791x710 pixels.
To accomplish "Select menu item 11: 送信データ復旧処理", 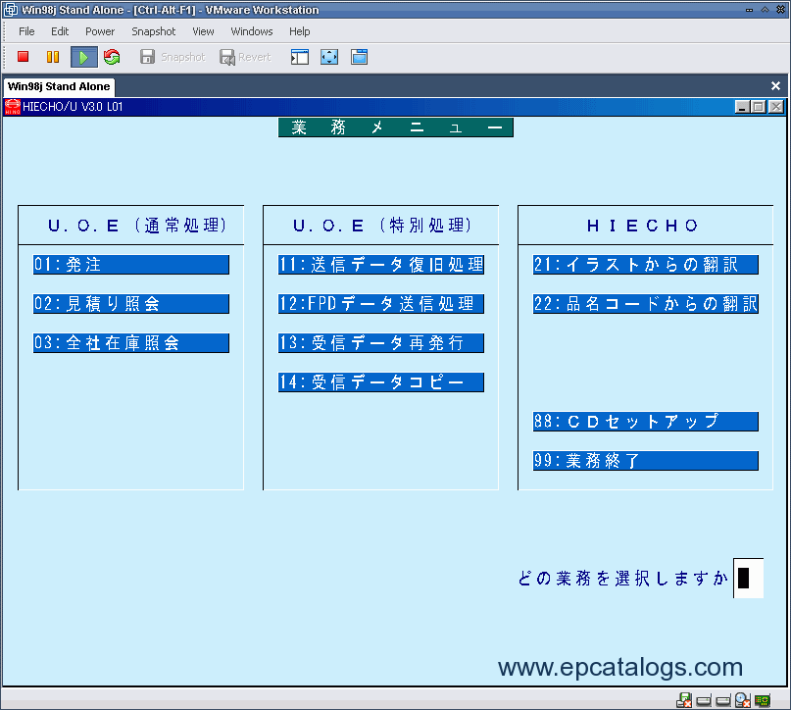I will click(381, 265).
